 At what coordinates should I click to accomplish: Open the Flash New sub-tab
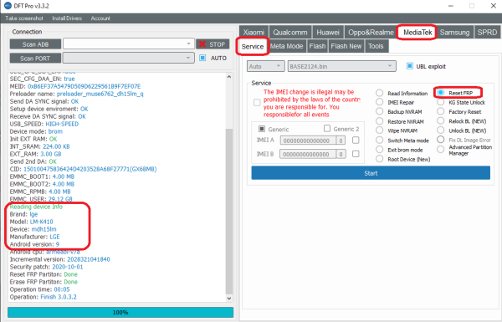pyautogui.click(x=346, y=46)
